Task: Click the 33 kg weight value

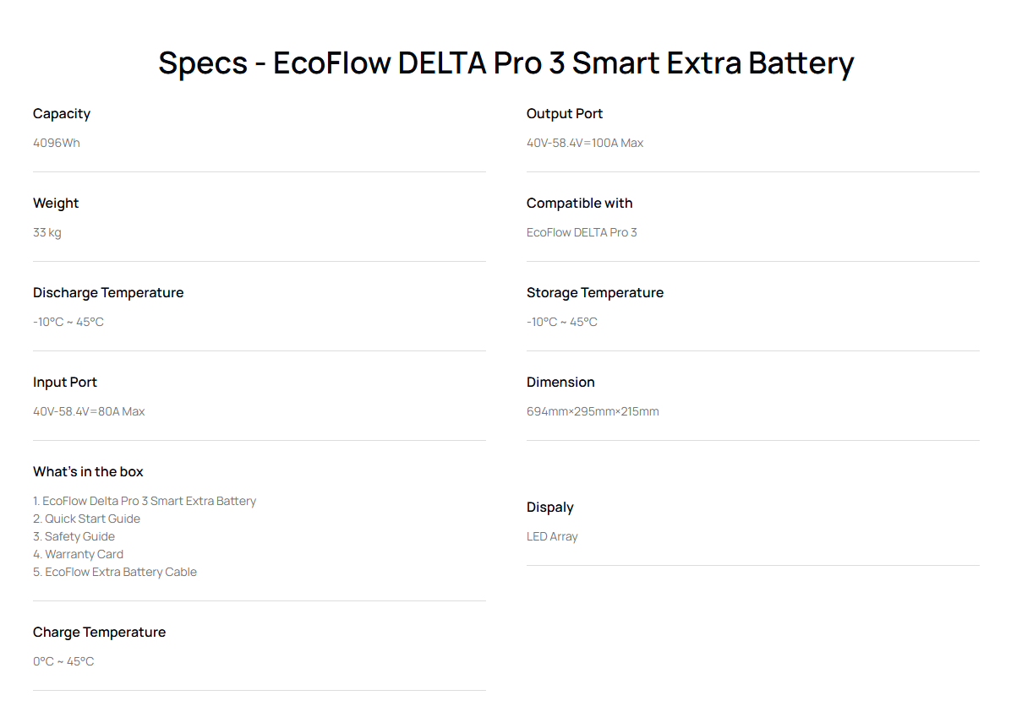Action: 47,232
